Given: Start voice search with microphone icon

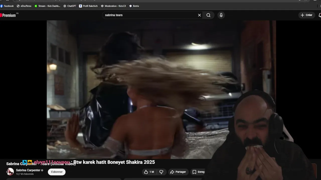Looking at the screenshot, I should (x=221, y=15).
